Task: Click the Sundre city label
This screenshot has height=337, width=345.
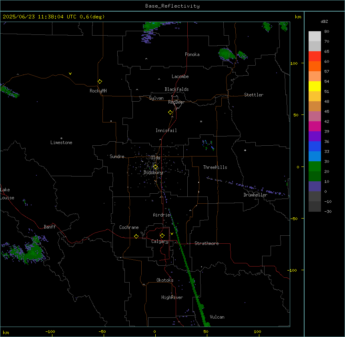Action: pyautogui.click(x=117, y=156)
